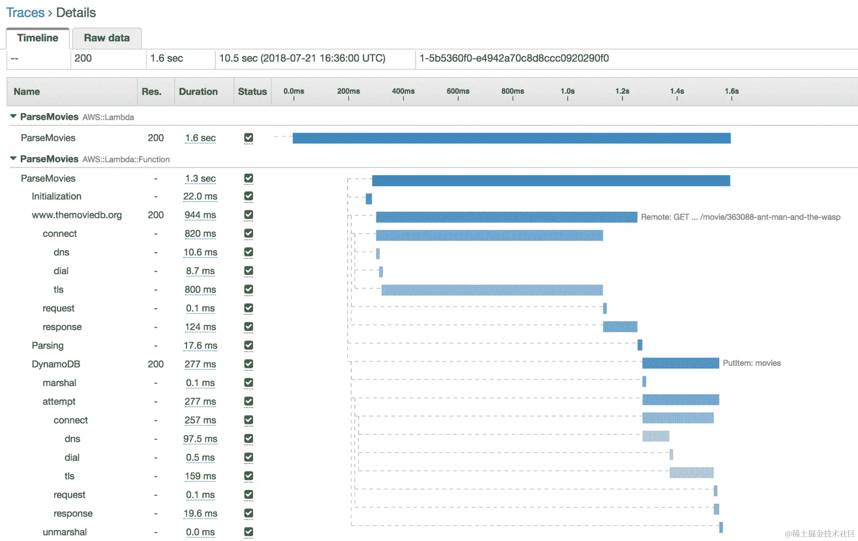Go back to the Traces breadcrumb link
Screen dimensions: 858x541
25,13
